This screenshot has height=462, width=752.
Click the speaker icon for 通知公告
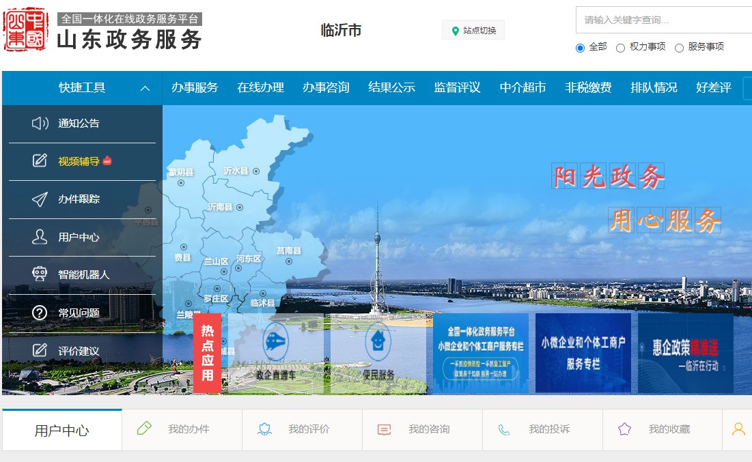tap(40, 123)
